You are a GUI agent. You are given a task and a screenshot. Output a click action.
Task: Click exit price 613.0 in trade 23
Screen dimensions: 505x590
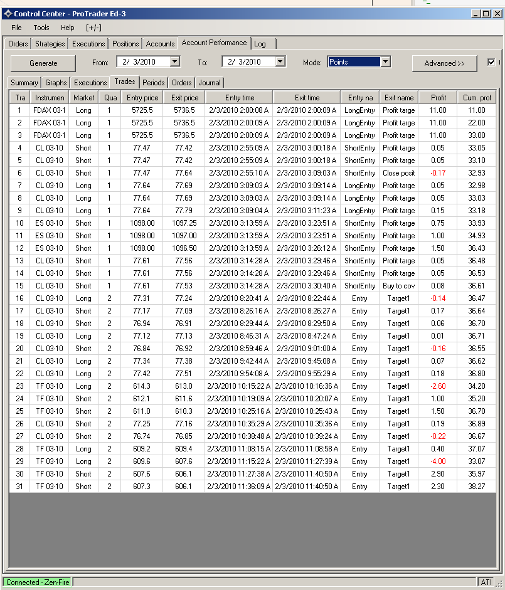pyautogui.click(x=184, y=386)
